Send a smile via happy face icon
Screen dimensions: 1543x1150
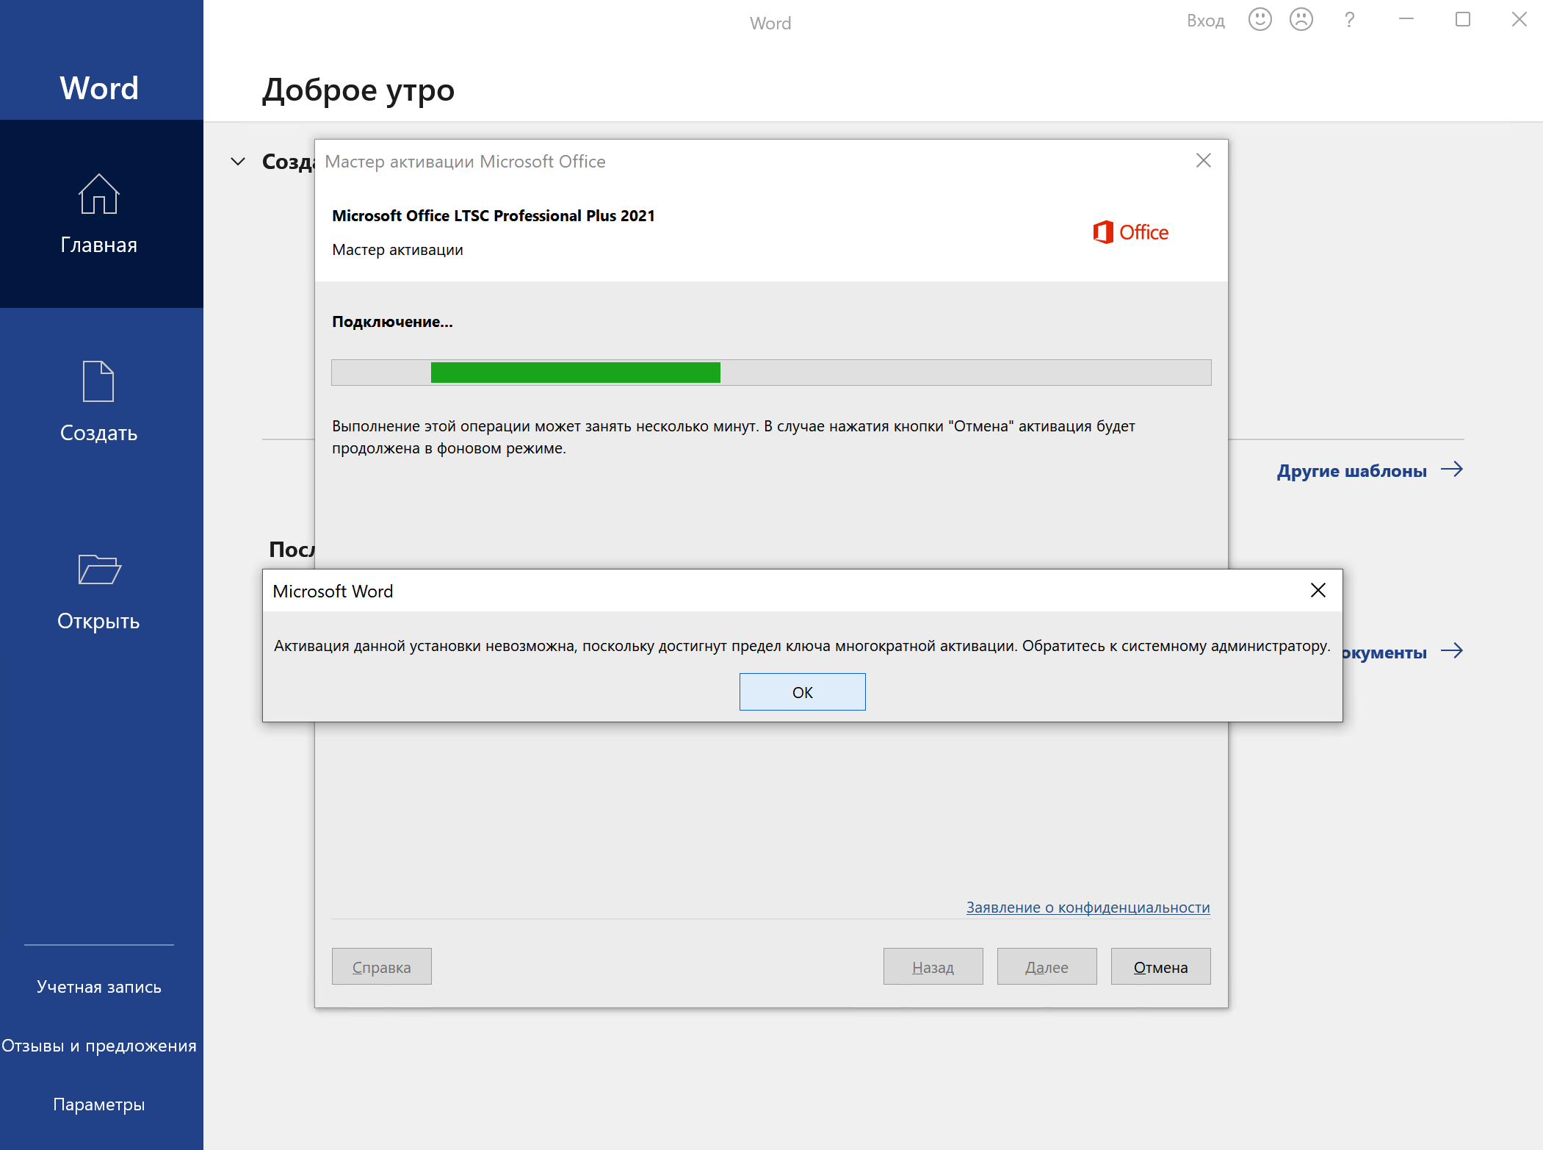1260,20
